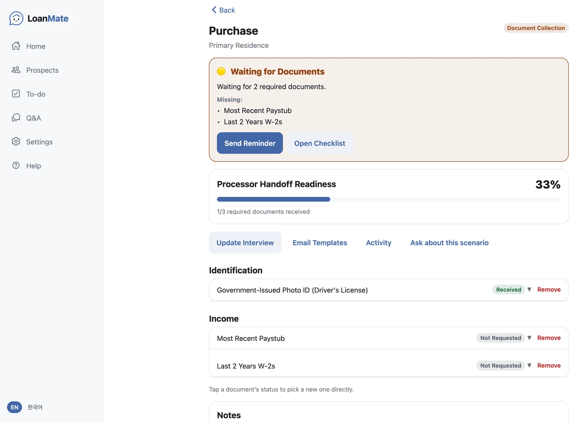Open Q&A in sidebar

pyautogui.click(x=34, y=117)
